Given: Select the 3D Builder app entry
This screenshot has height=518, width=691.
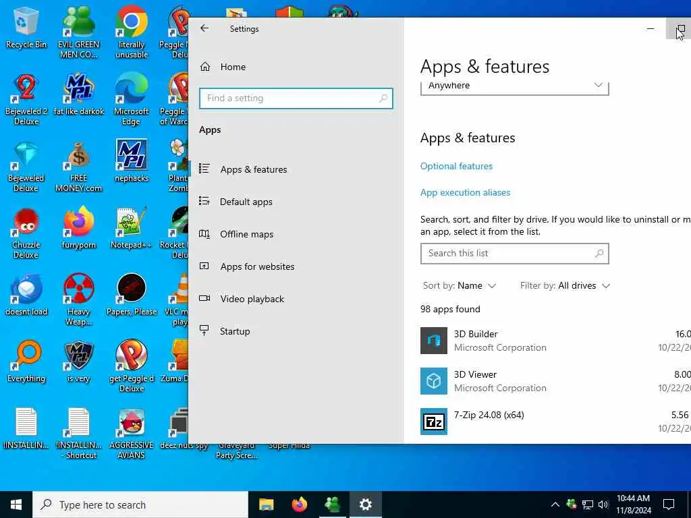Looking at the screenshot, I should 555,341.
